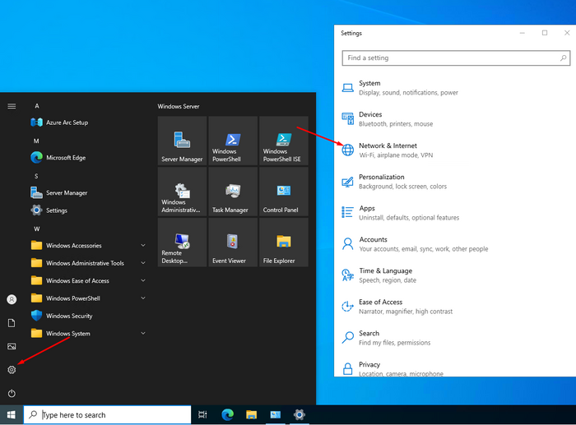This screenshot has width=576, height=425.
Task: Expand the Windows Ease of Access folder
Action: click(88, 281)
